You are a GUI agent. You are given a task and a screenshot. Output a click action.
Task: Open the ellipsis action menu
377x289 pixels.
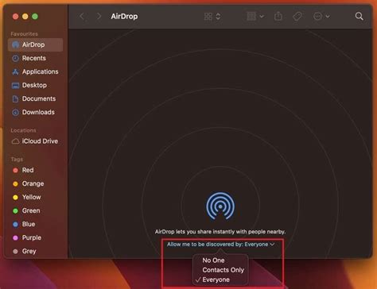click(317, 17)
